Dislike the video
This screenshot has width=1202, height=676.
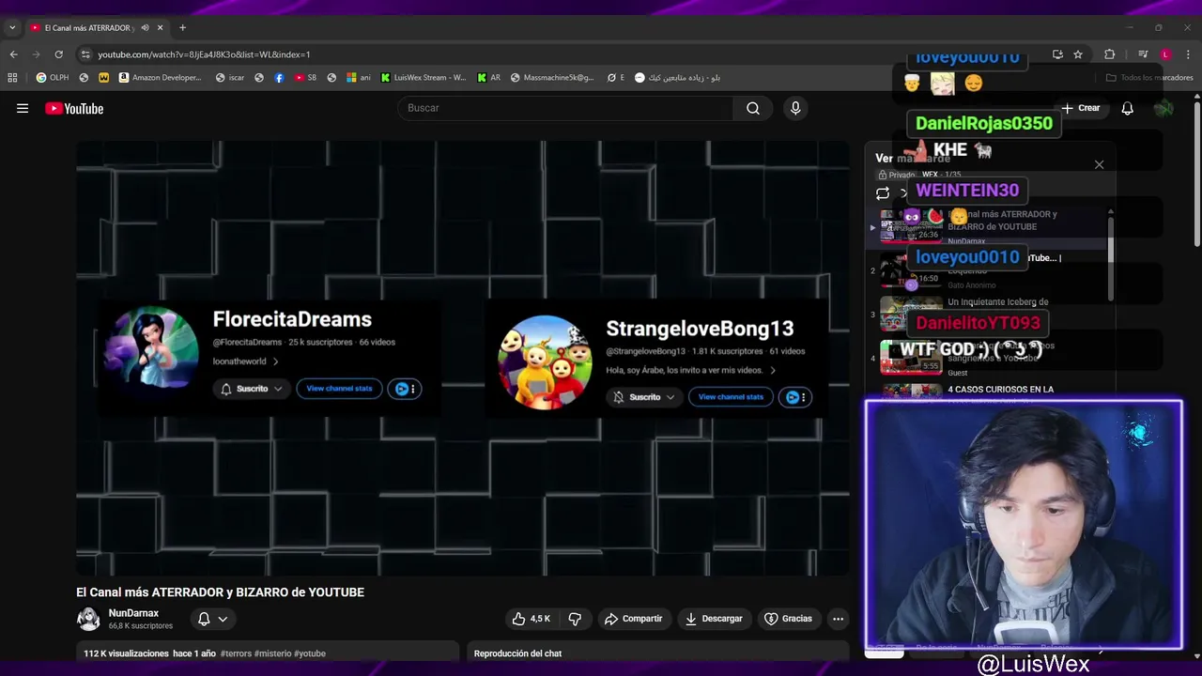click(x=575, y=619)
